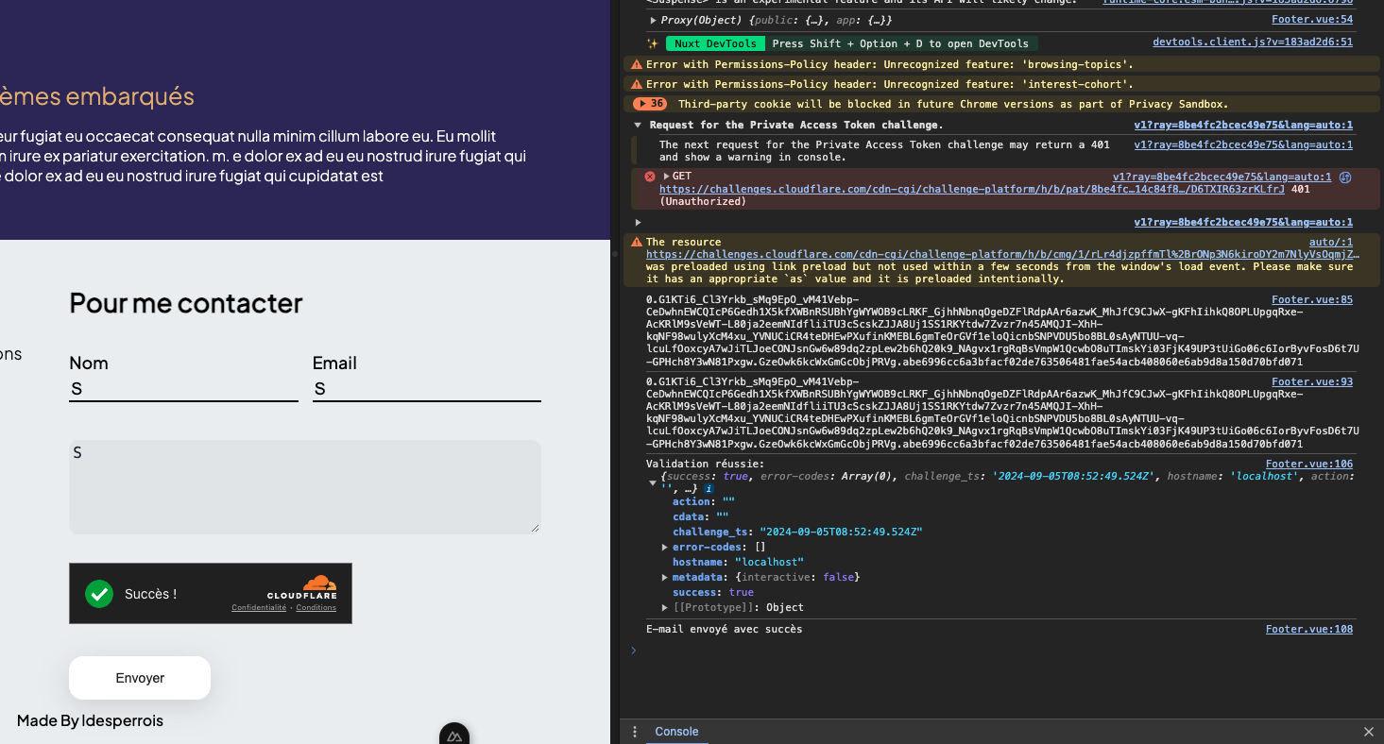Expand the unnamed collapsed entry below the GET error
Image resolution: width=1384 pixels, height=744 pixels.
638,223
